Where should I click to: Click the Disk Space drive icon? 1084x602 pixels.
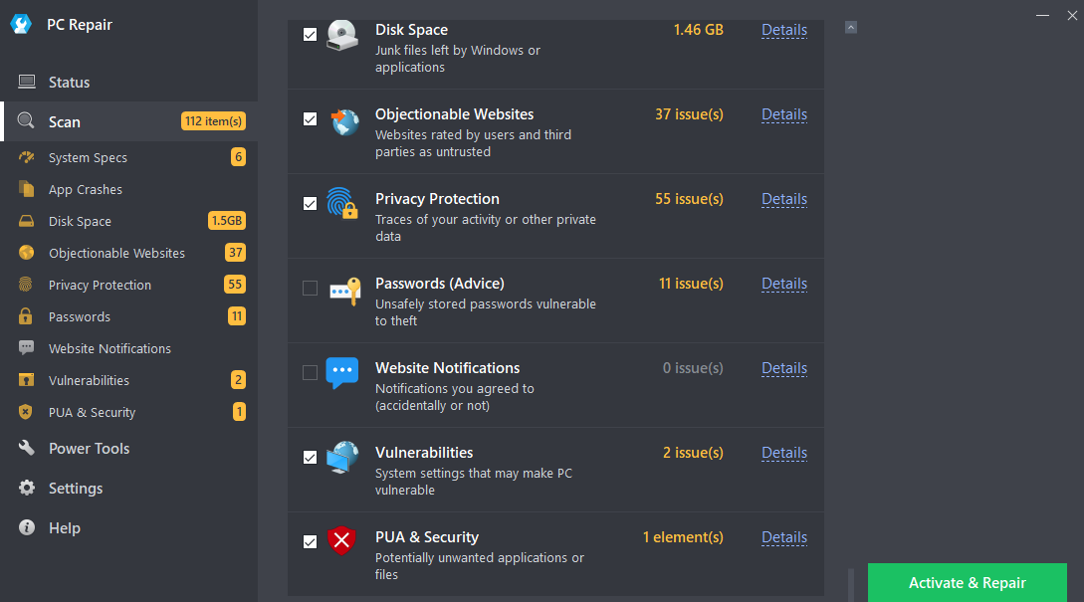click(342, 37)
